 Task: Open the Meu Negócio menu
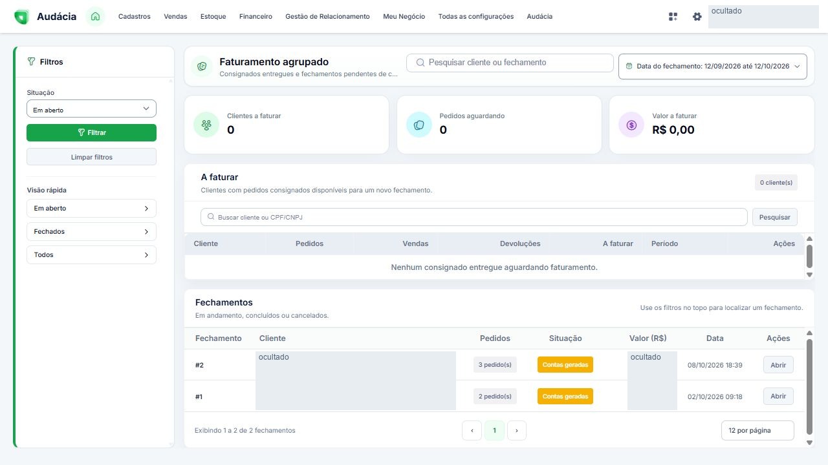tap(404, 17)
